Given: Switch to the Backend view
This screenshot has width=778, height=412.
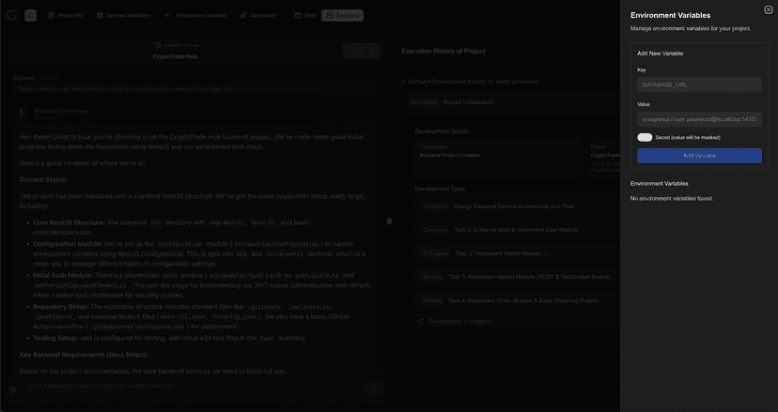Looking at the screenshot, I should click(342, 15).
